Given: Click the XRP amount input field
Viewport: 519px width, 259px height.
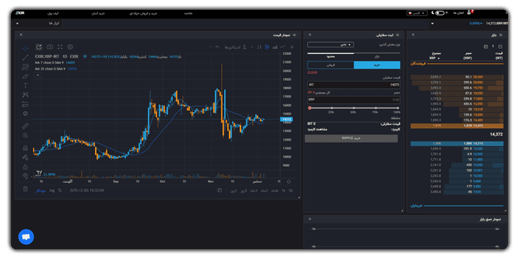Looking at the screenshot, I should pyautogui.click(x=353, y=100).
